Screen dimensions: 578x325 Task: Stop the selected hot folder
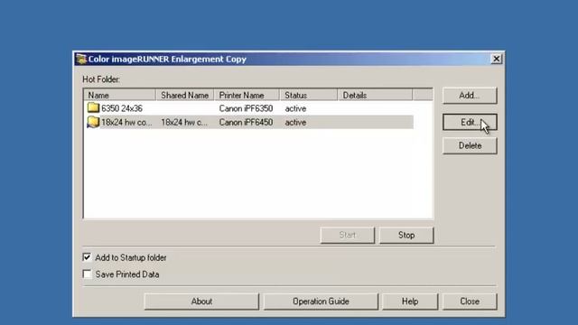(x=406, y=235)
